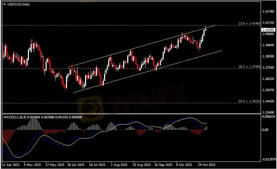Select the 50.0 = 1.34243 Fibonacci label
The width and height of the screenshot is (277, 169).
click(x=249, y=101)
